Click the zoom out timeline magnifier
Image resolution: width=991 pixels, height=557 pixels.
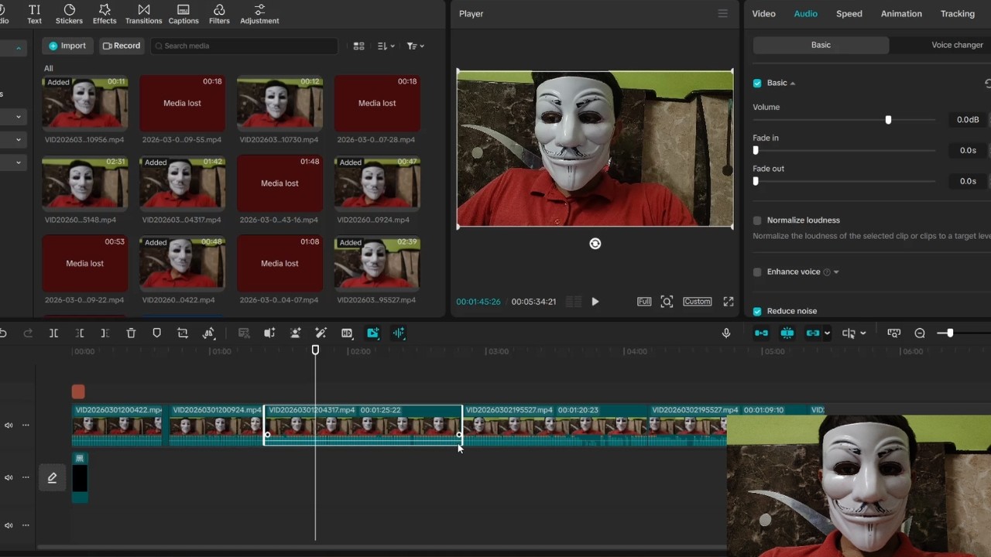pos(920,333)
